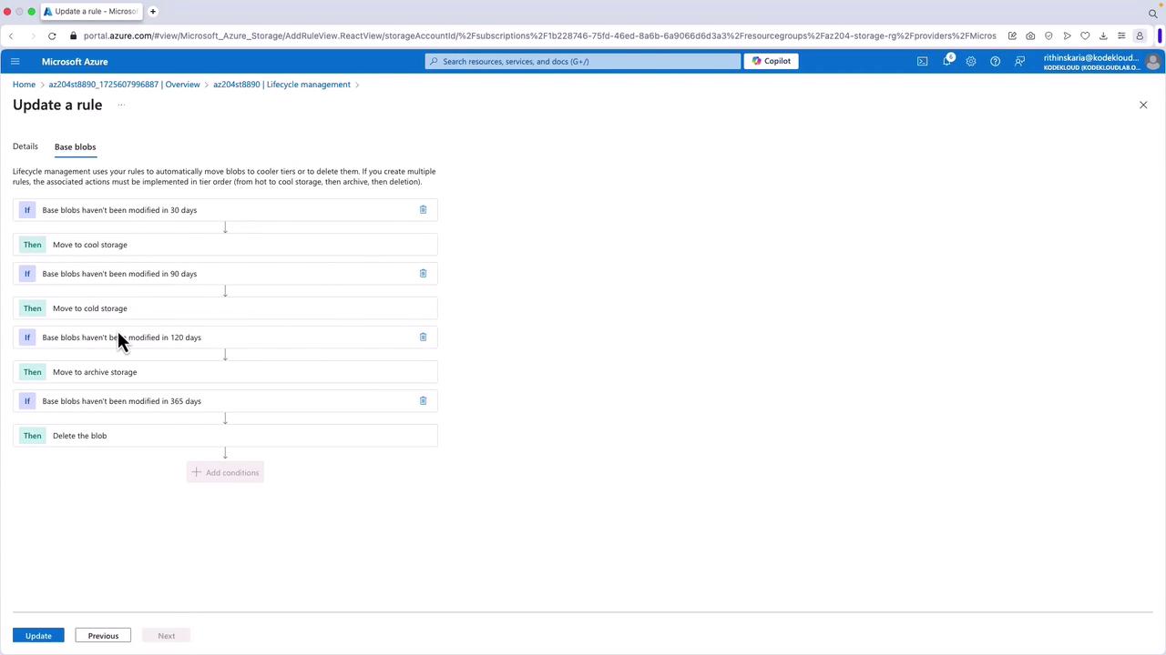Click the browser address bar URL
Image resolution: width=1166 pixels, height=655 pixels.
[x=539, y=35]
